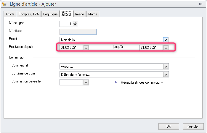Expand the Projet dropdown
The width and height of the screenshot is (207, 133).
click(x=166, y=40)
